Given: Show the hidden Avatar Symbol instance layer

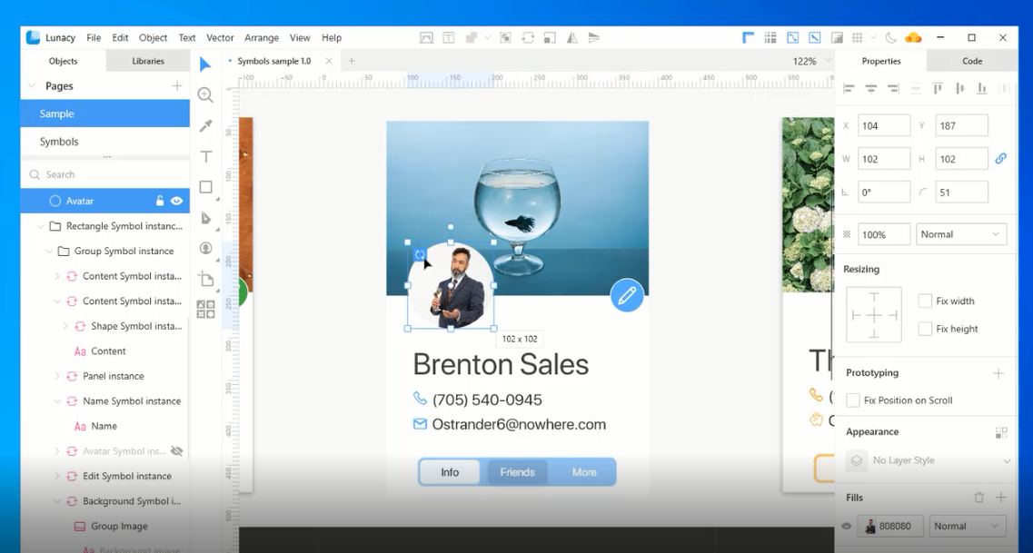Looking at the screenshot, I should pos(176,451).
